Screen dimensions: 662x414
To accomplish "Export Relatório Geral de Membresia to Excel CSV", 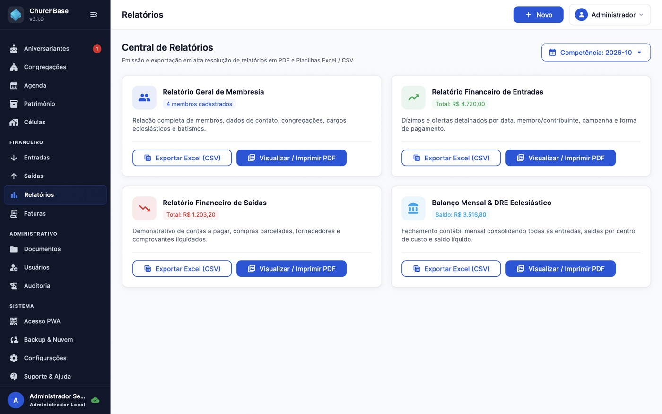I will pos(182,158).
